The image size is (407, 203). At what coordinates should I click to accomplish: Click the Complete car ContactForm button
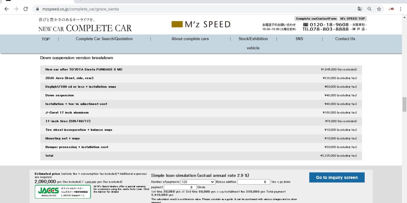click(316, 19)
